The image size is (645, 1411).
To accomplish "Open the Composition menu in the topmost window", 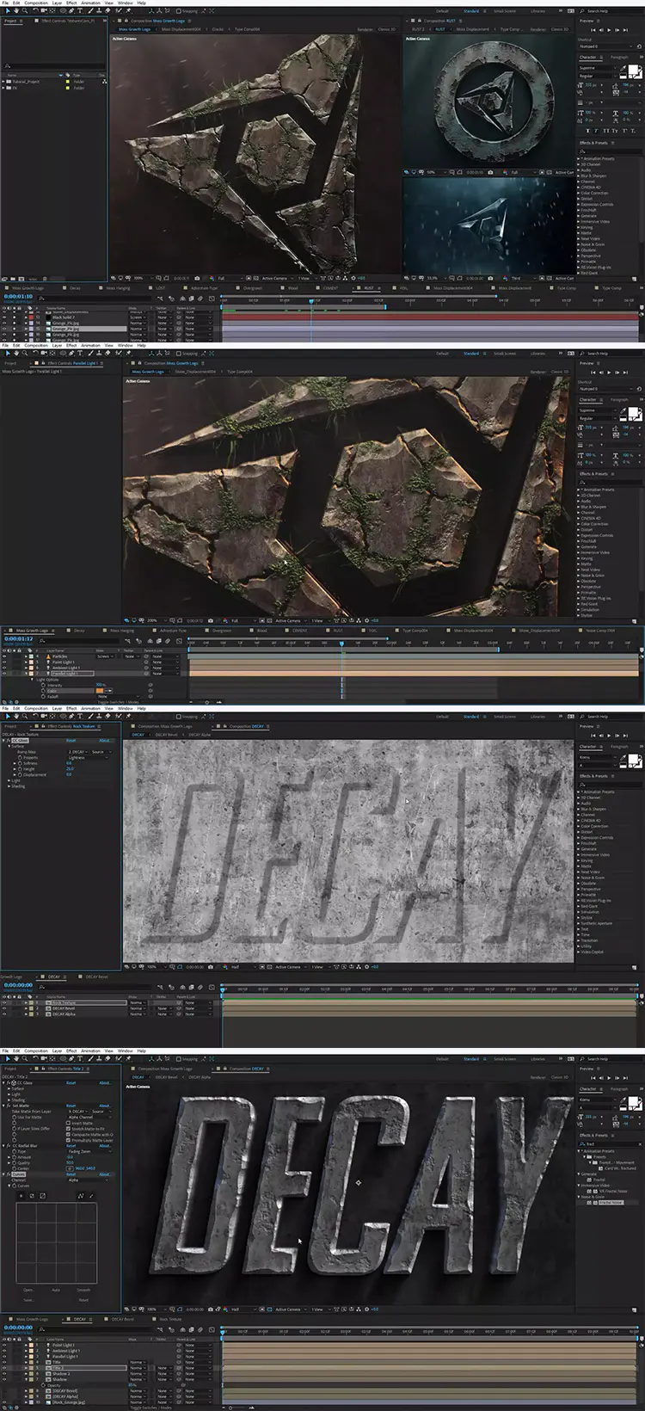I will point(36,3).
